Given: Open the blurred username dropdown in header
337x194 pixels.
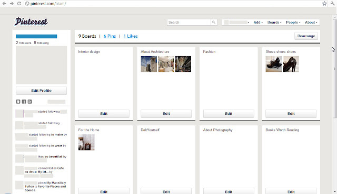Looking at the screenshot, I should (236, 22).
